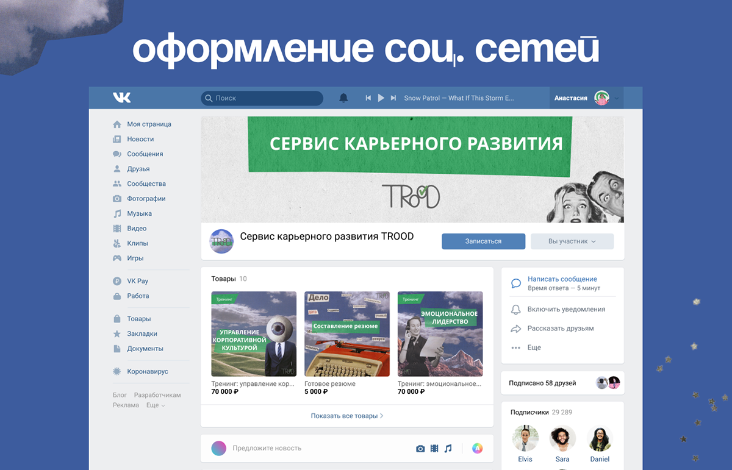Click the Работа briefcase icon
Image resolution: width=732 pixels, height=470 pixels.
pos(117,296)
